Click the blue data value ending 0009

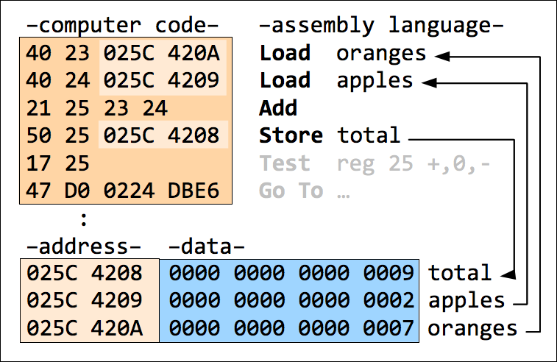click(291, 273)
